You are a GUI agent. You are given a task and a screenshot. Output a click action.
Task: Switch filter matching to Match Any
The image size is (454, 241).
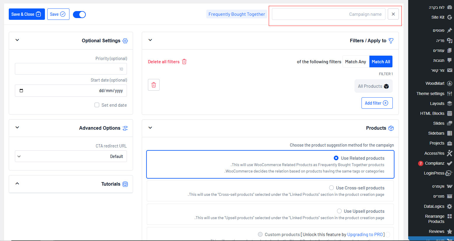click(x=355, y=62)
